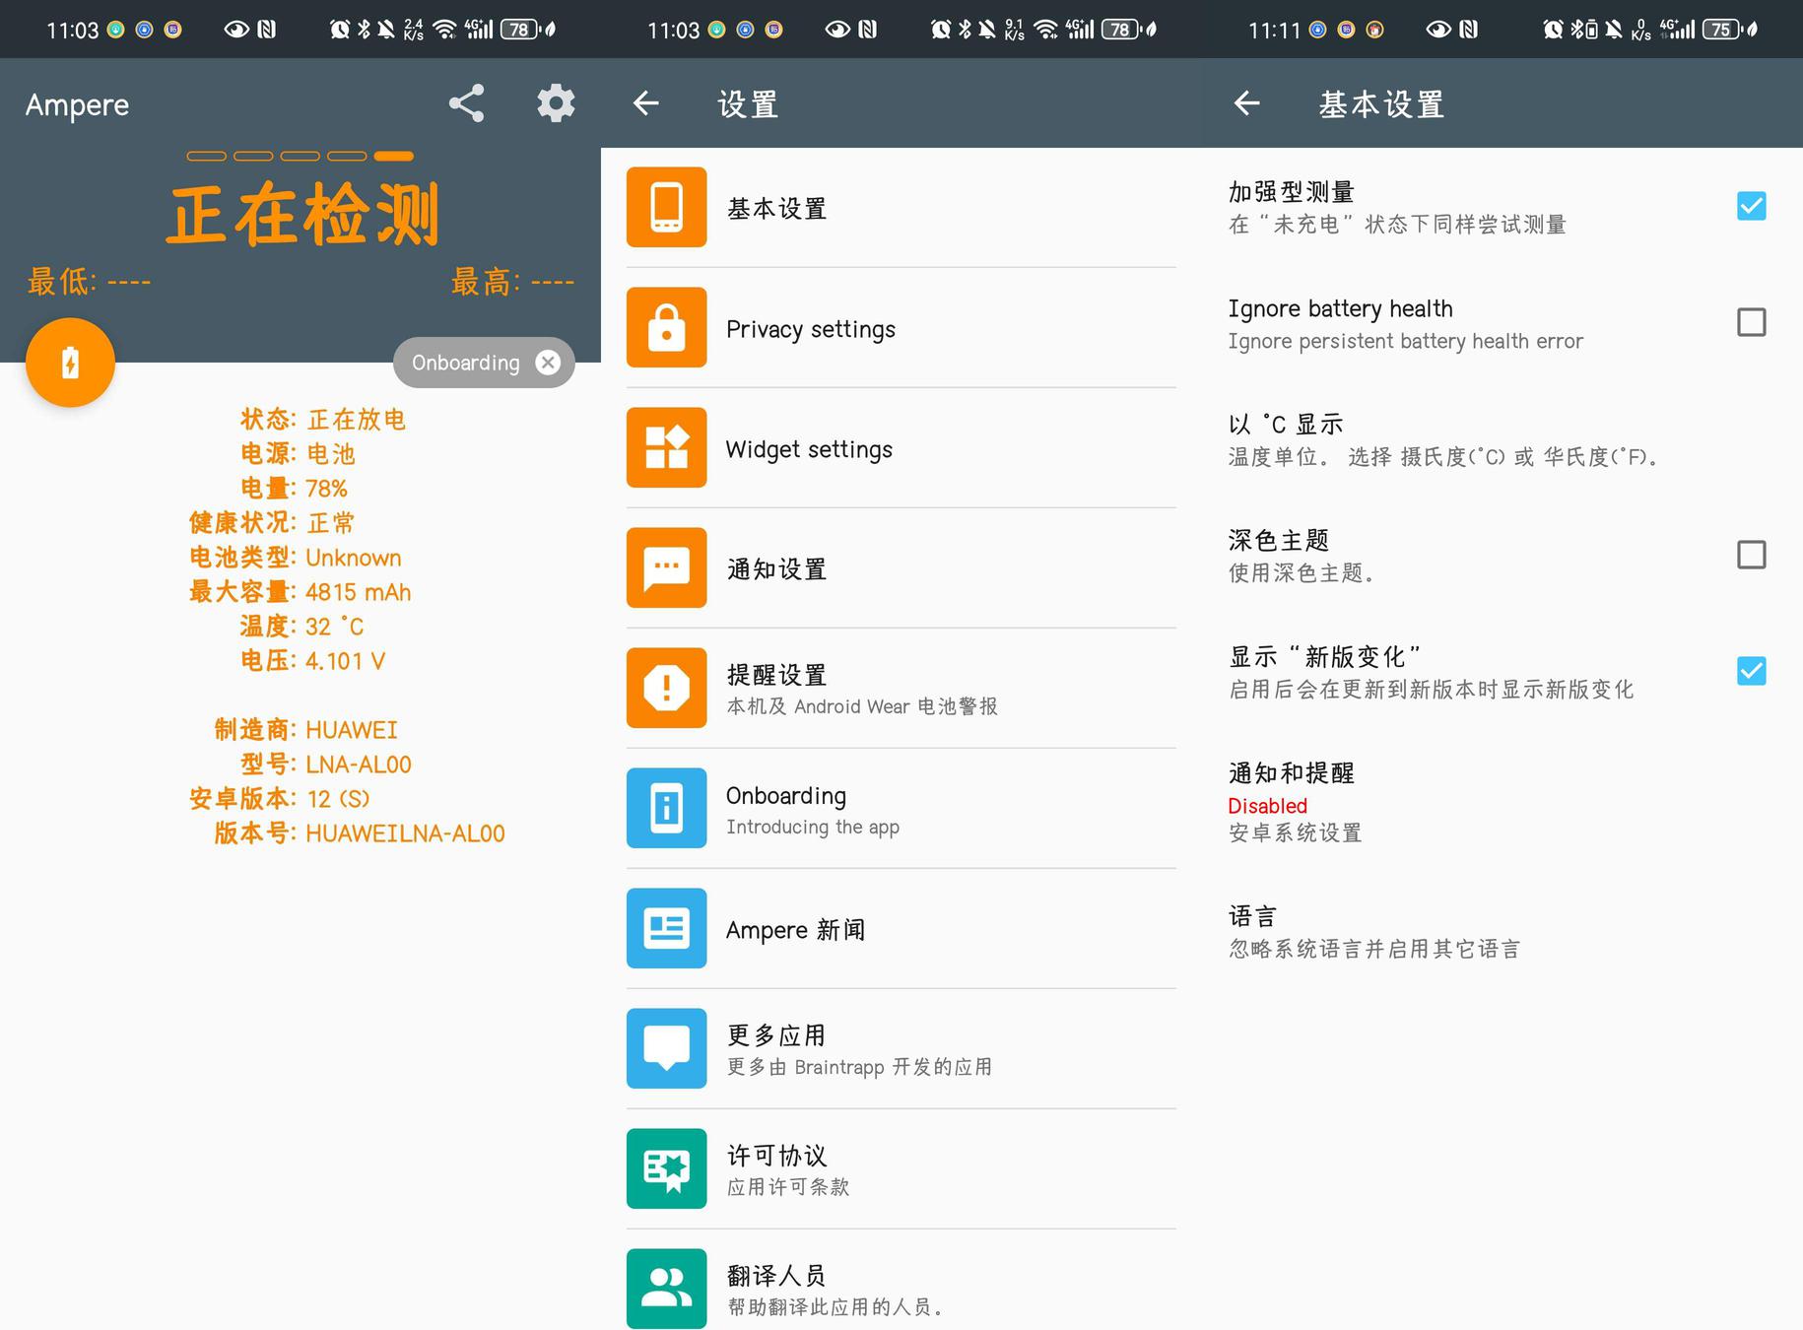Click the 安卓版本: 12 (S) row
Image resolution: width=1803 pixels, height=1330 pixels.
click(280, 799)
